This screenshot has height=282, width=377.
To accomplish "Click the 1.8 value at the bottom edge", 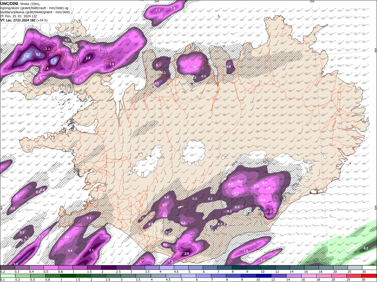I will click(x=171, y=261).
